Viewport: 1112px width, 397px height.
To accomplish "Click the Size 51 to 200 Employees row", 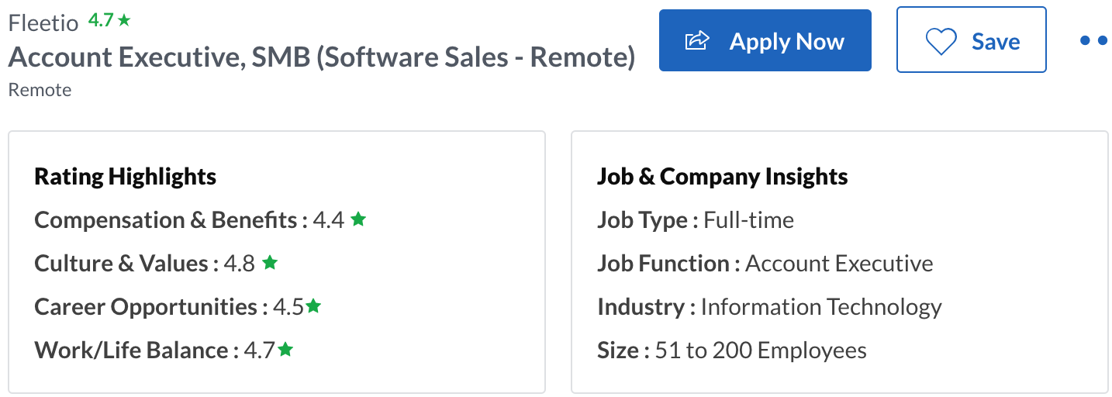I will [732, 350].
